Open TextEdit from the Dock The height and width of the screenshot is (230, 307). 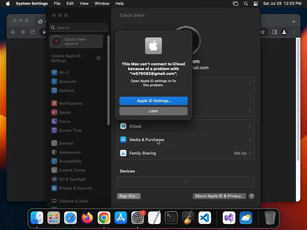pyautogui.click(x=154, y=218)
